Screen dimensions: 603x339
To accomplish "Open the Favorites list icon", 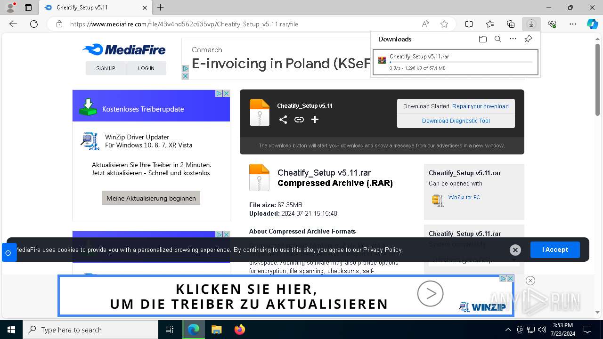I will point(490,24).
